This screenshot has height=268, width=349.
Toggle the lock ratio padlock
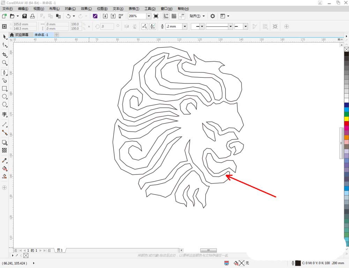[89, 27]
